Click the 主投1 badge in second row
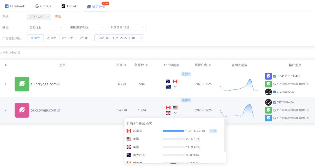This screenshot has height=167, width=315. click(186, 100)
